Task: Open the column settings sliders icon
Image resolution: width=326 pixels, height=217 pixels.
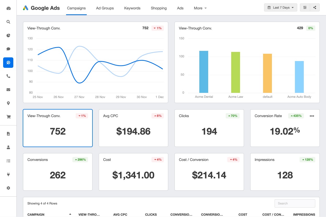Action: [x=305, y=8]
